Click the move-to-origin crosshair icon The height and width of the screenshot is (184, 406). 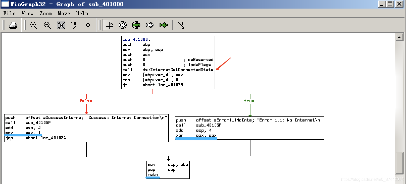(88, 25)
